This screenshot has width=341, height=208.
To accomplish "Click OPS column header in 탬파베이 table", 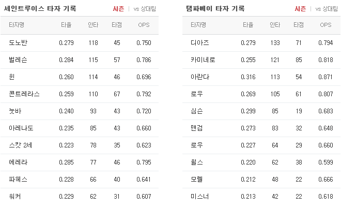I will click(x=326, y=25).
